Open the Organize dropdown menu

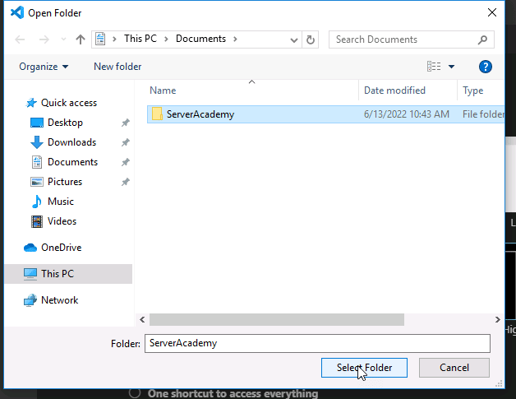(44, 67)
